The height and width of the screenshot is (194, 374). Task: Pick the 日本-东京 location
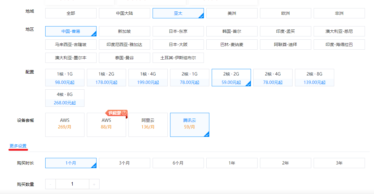178,31
